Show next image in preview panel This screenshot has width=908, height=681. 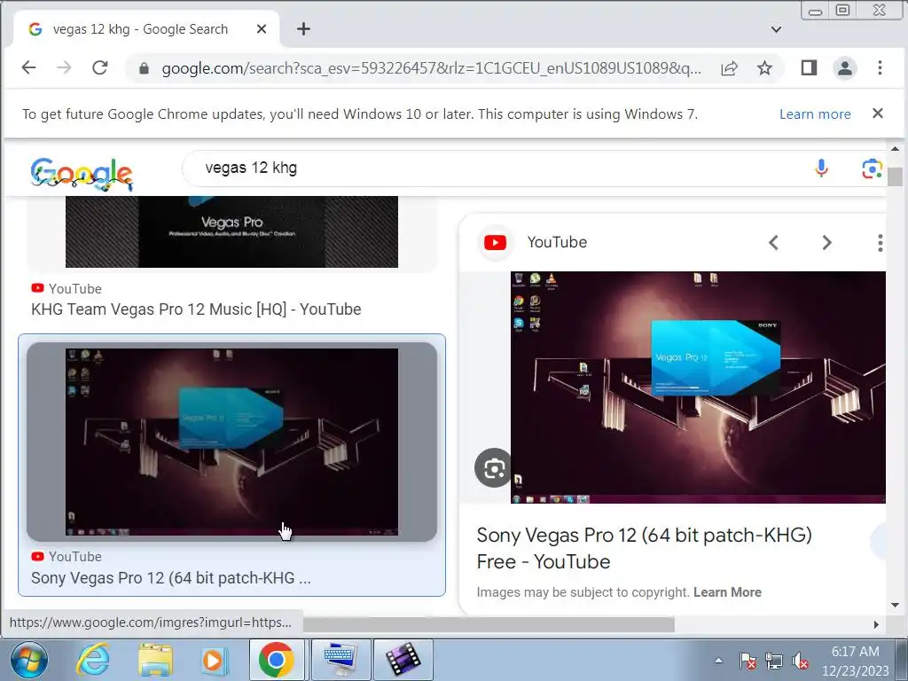[827, 243]
